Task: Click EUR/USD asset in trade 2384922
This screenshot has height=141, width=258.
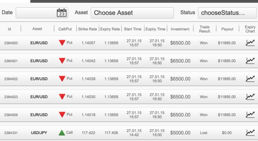Action: point(39,79)
